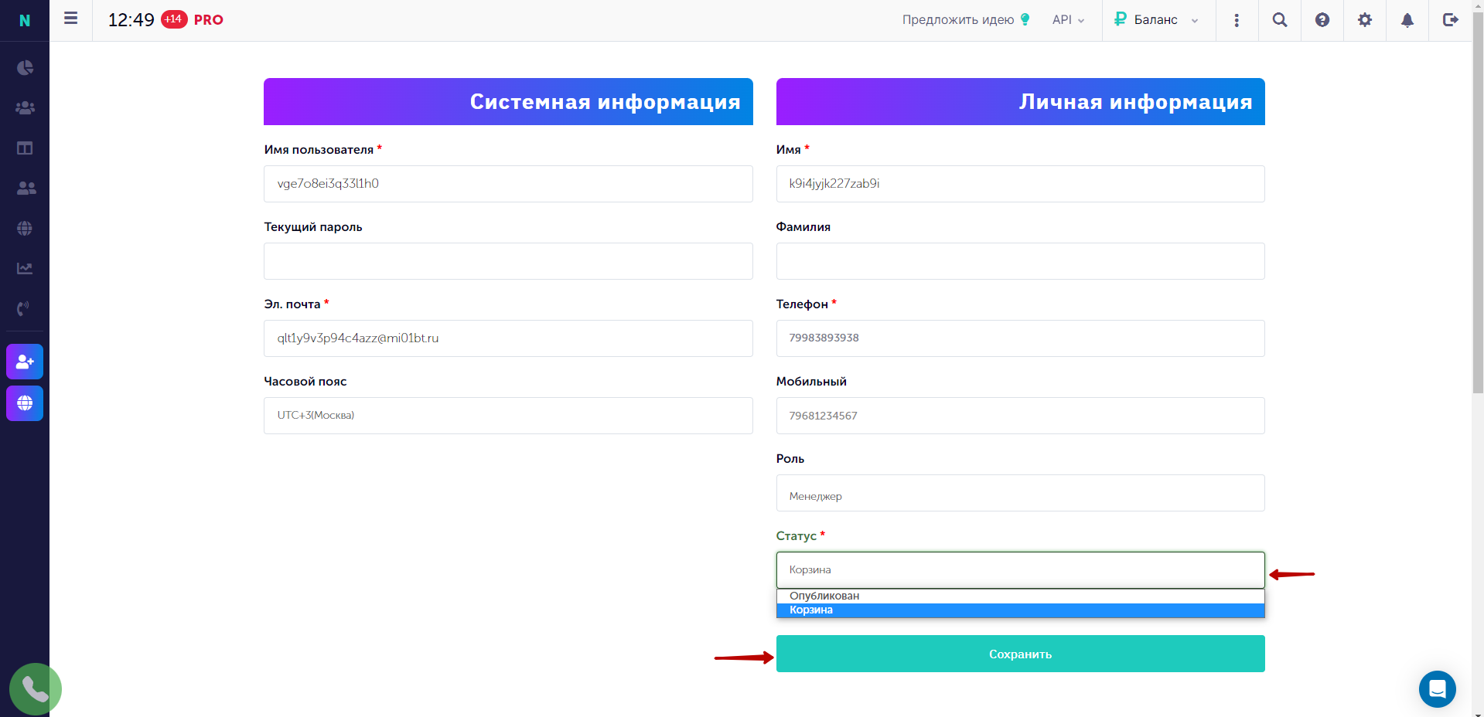Viewport: 1484px width, 717px height.
Task: Open the Роль dropdown showing Менеджер
Action: click(x=1020, y=493)
